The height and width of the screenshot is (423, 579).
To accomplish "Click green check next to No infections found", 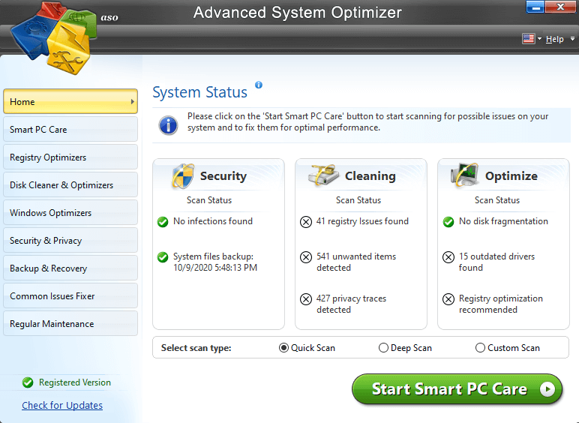I will (163, 222).
